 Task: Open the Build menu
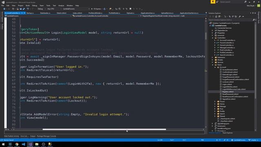coord(28,5)
